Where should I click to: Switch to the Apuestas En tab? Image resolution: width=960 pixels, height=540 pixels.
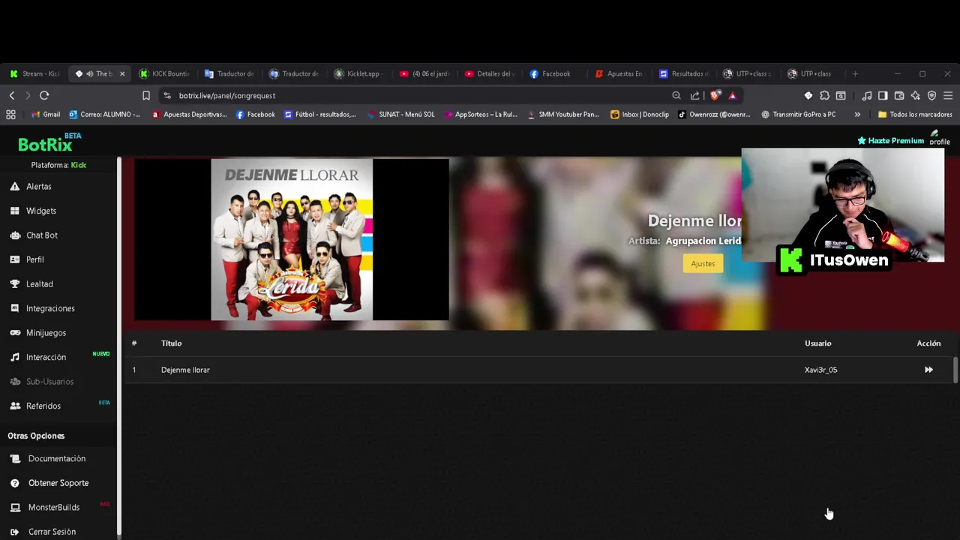point(619,73)
